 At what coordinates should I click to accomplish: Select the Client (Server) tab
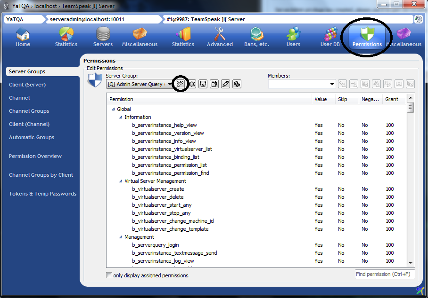point(27,85)
